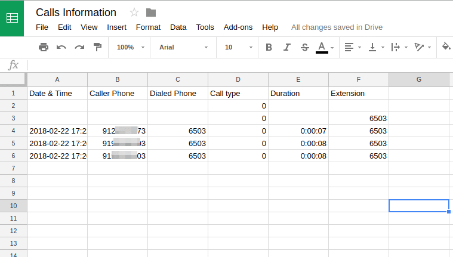Select column D header

238,79
